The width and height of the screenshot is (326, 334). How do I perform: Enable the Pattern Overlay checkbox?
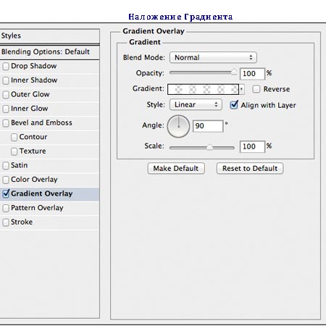tap(6, 208)
